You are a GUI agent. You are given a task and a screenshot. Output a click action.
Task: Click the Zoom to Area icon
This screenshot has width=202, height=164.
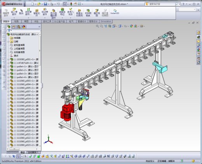coord(101,26)
